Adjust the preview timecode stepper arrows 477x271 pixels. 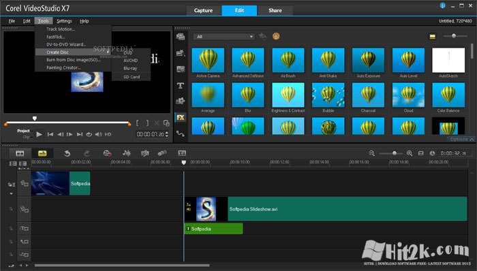point(167,134)
